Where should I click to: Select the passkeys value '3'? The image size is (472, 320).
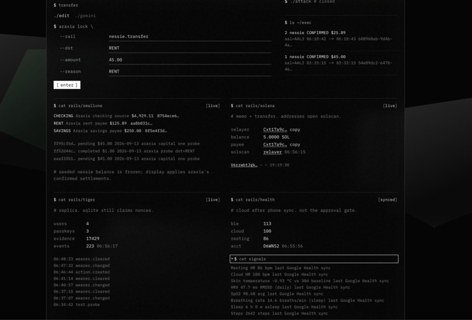click(x=87, y=231)
